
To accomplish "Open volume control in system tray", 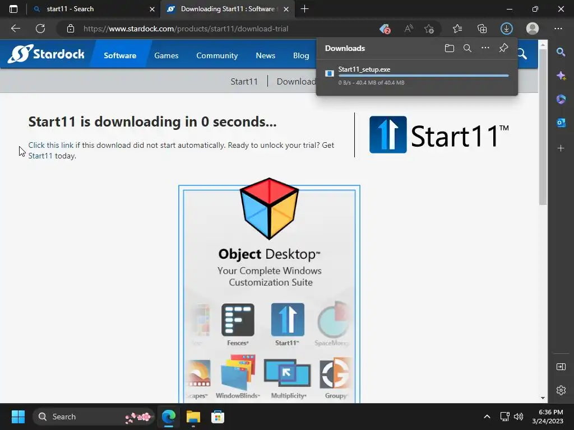I will click(519, 417).
